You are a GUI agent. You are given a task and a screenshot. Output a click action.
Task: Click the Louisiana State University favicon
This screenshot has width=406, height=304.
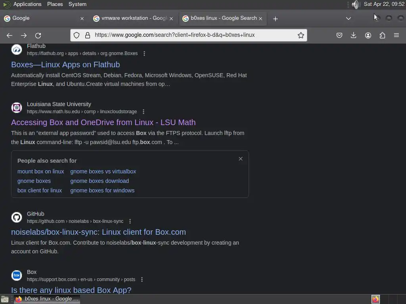pyautogui.click(x=17, y=108)
